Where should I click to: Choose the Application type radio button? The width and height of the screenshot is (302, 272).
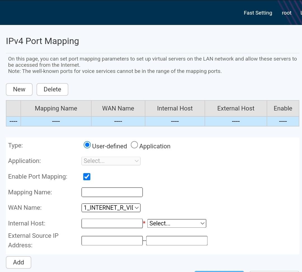click(x=134, y=145)
